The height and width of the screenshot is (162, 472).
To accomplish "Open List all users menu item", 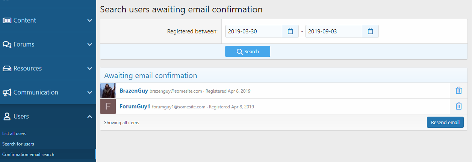I will pos(14,133).
